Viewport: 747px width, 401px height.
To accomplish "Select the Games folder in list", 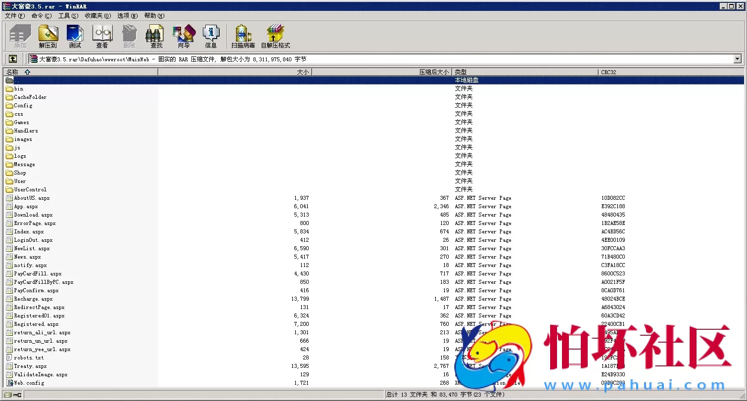I will click(x=21, y=122).
